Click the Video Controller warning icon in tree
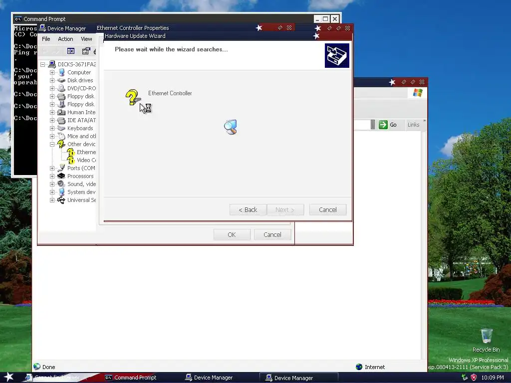 tap(71, 160)
